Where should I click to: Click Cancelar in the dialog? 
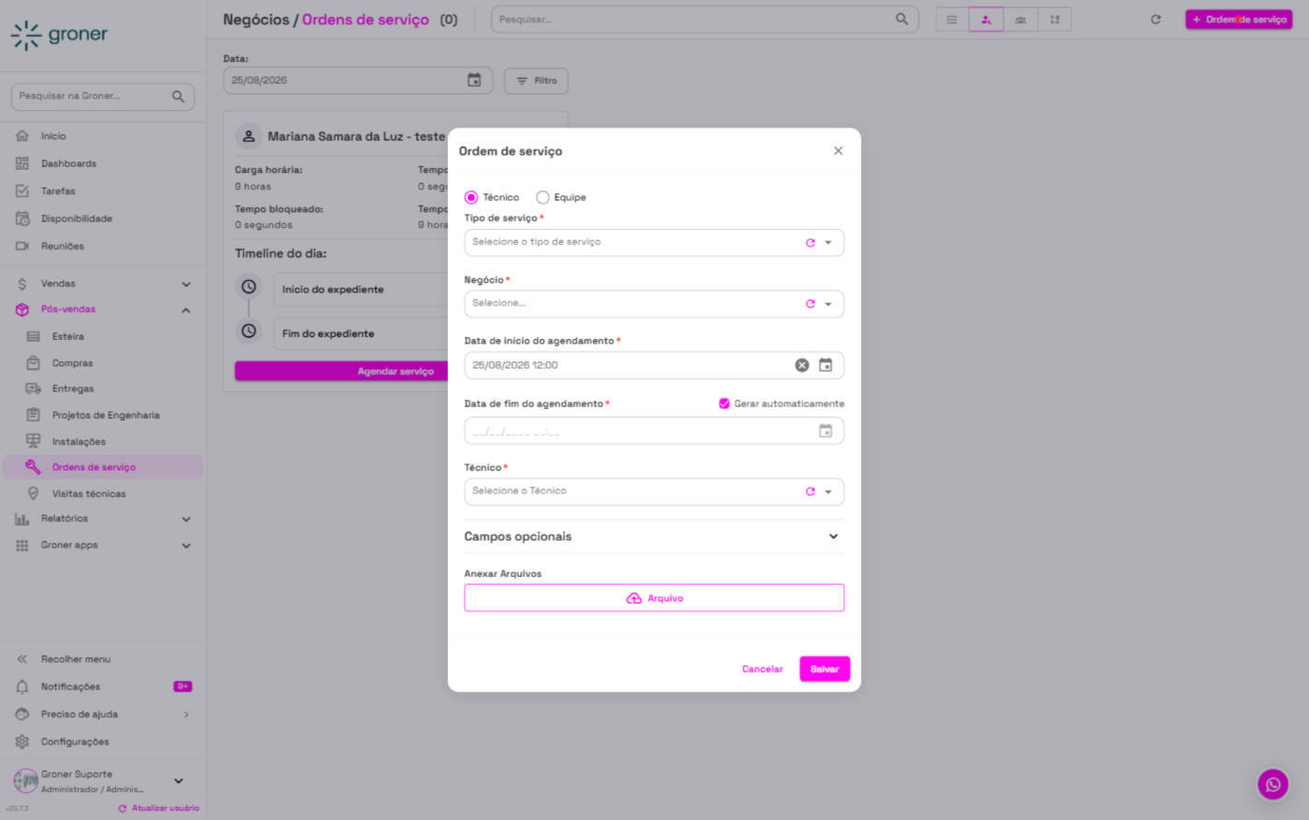tap(762, 669)
